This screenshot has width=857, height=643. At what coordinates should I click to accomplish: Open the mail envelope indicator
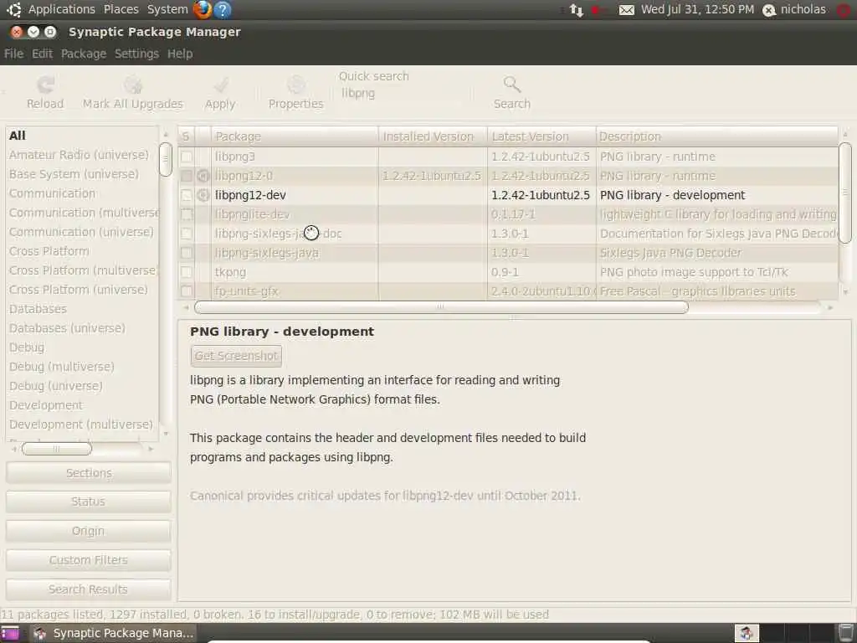(626, 10)
